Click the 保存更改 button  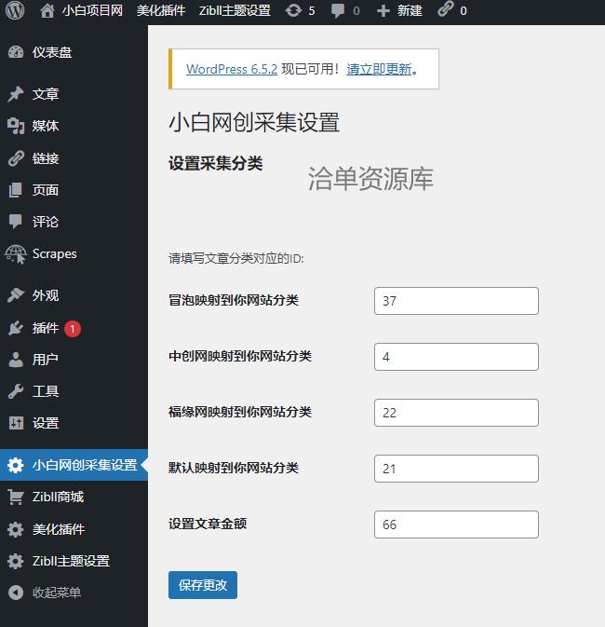[203, 585]
